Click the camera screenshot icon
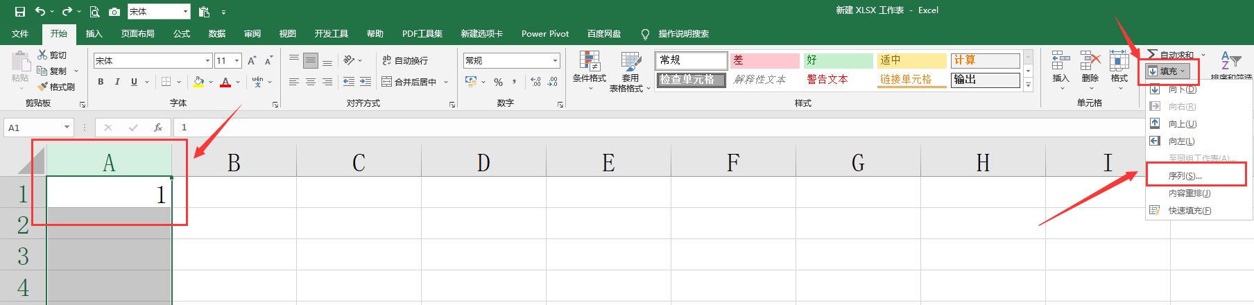The height and width of the screenshot is (305, 1254). click(x=114, y=12)
